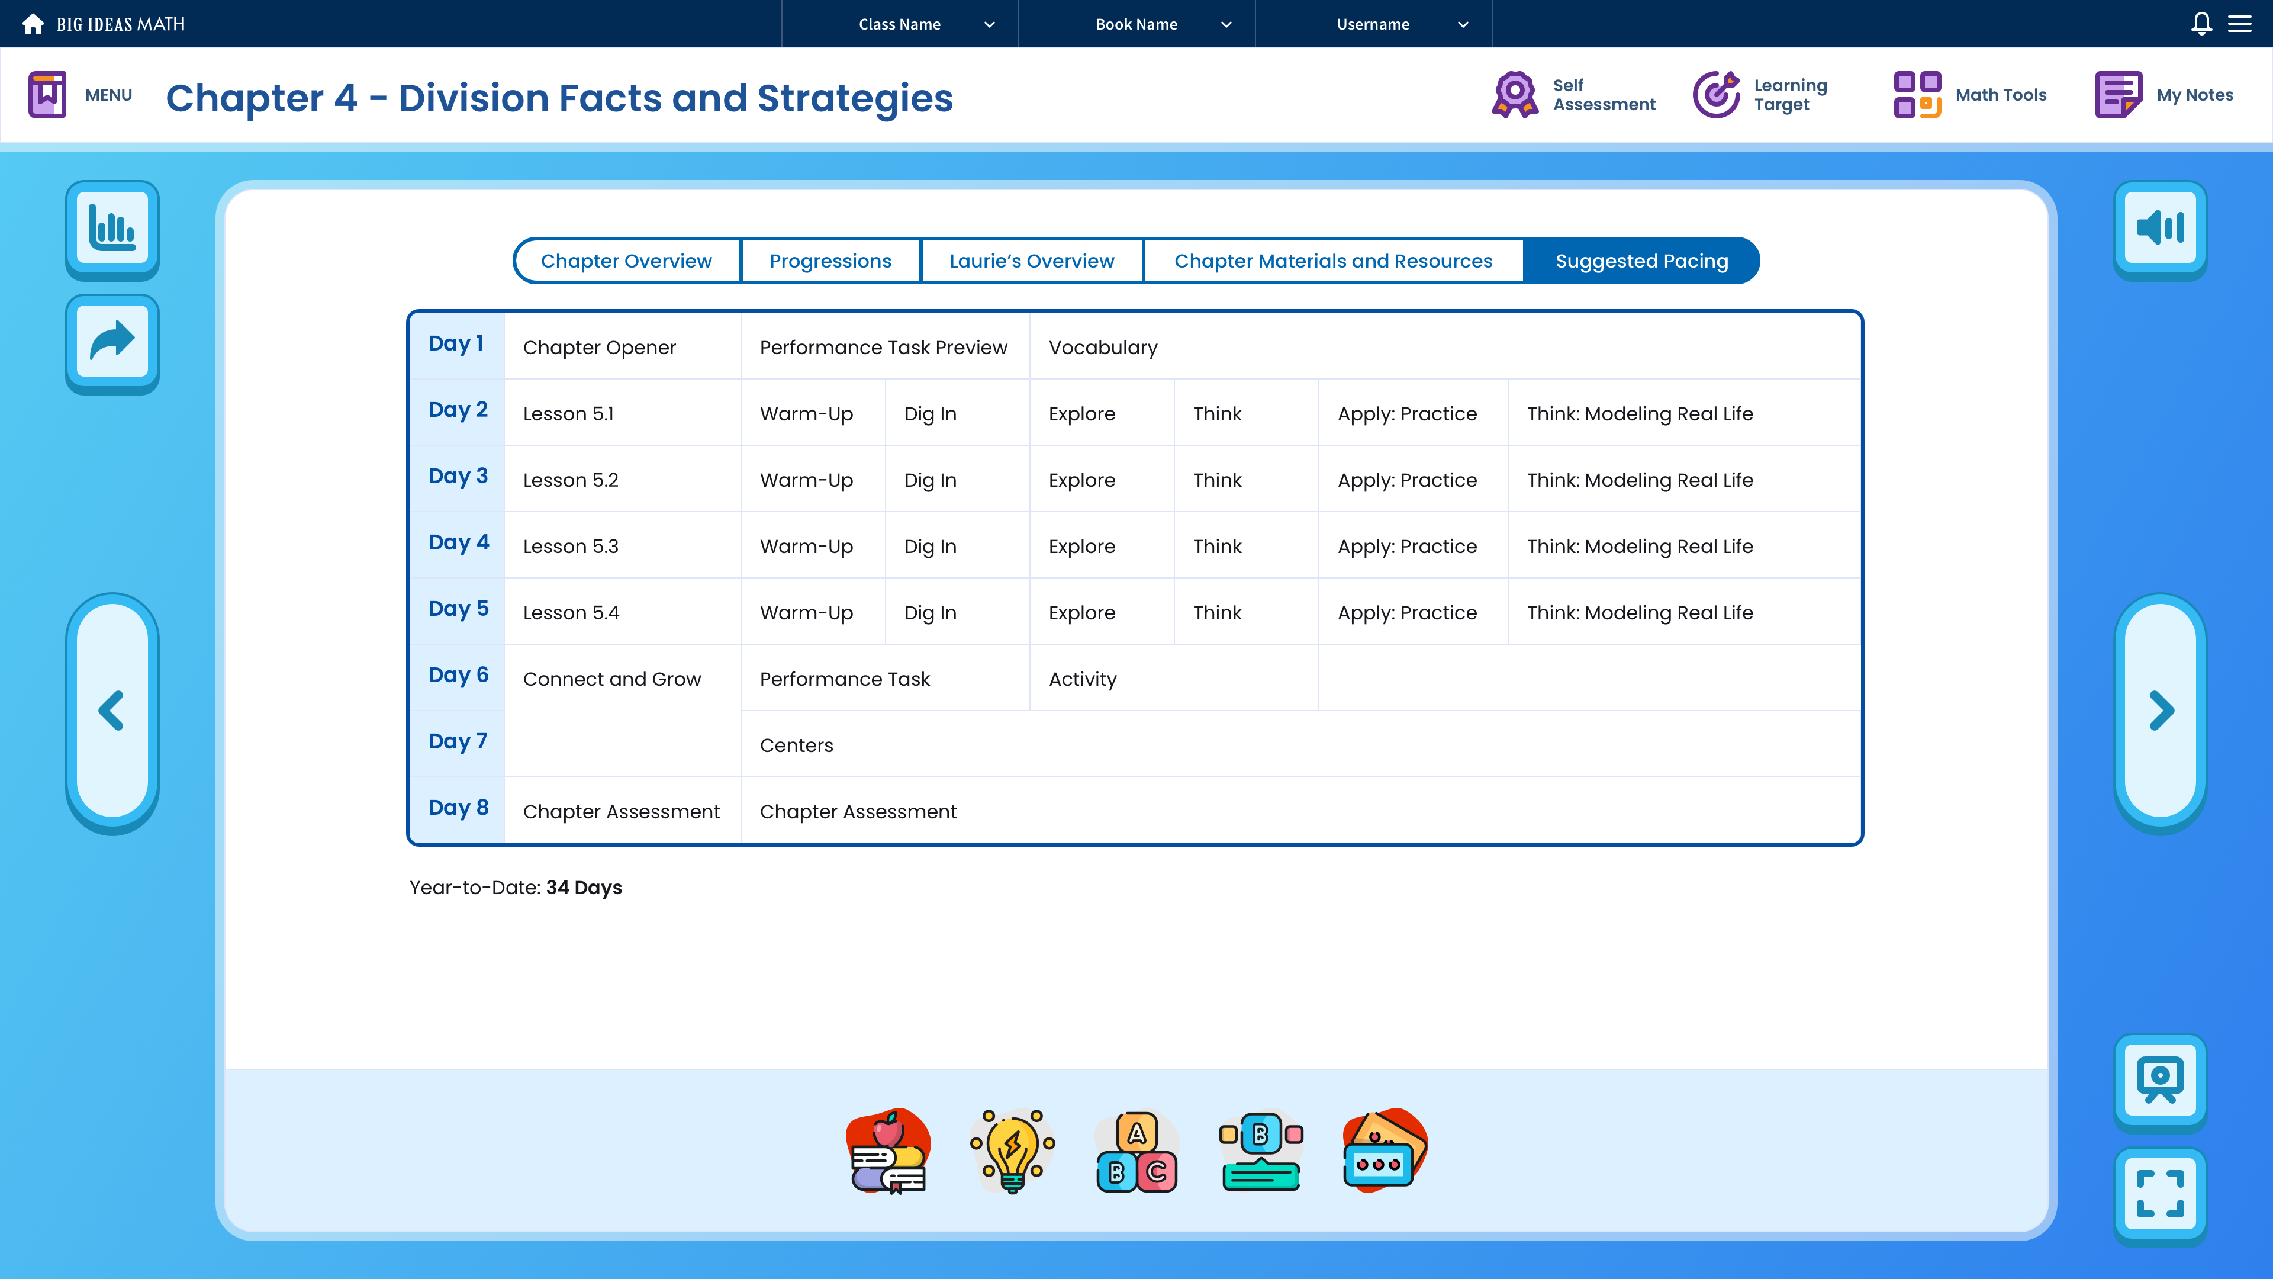Switch to the Progressions tab
The width and height of the screenshot is (2273, 1279).
(x=830, y=261)
